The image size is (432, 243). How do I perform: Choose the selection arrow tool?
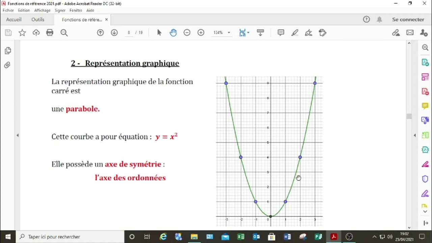(x=159, y=33)
